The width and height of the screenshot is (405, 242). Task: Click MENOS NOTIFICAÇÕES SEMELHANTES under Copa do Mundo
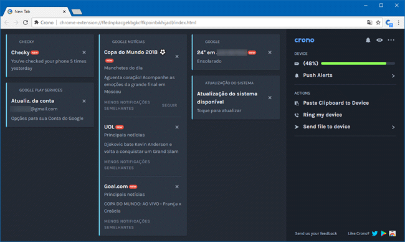[x=127, y=105]
